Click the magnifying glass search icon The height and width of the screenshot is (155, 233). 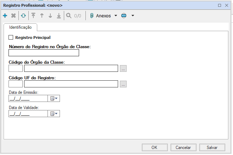[x=68, y=16]
